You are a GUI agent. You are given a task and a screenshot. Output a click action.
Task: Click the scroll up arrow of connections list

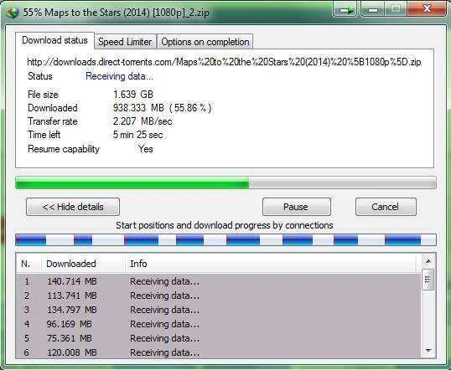pyautogui.click(x=428, y=261)
